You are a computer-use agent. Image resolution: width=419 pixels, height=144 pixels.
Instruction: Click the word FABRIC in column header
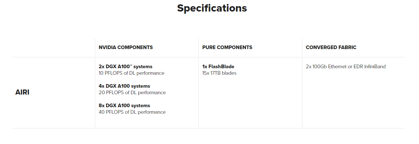(x=348, y=48)
